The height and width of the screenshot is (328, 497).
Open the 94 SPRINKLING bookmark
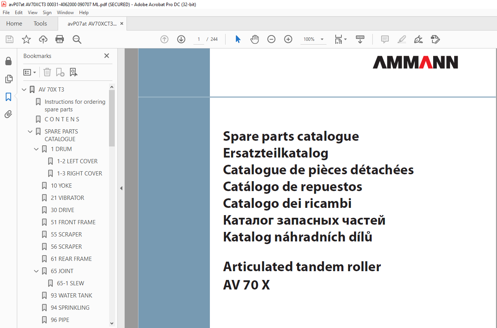pos(70,308)
